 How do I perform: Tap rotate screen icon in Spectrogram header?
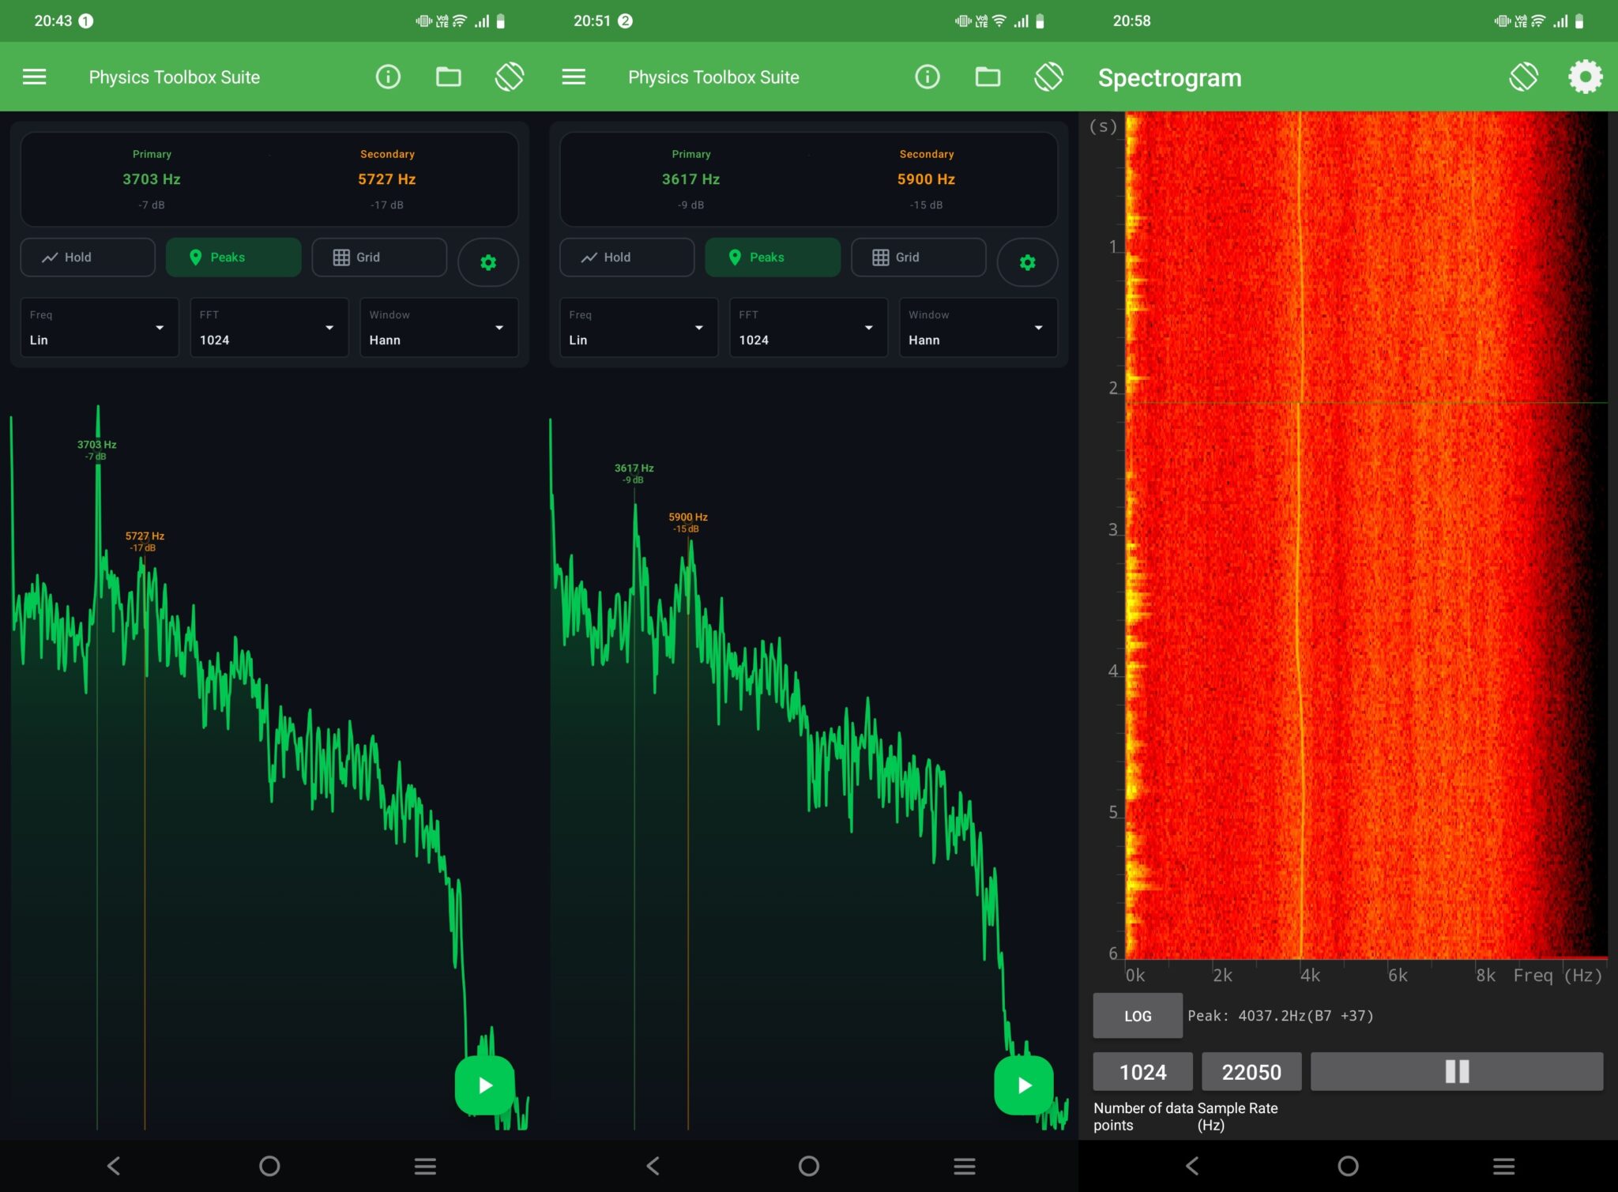click(1523, 77)
